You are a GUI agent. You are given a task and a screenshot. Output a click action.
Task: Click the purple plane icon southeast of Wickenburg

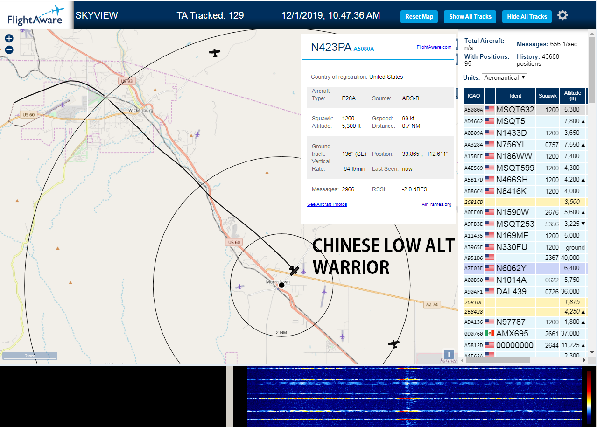(x=197, y=134)
